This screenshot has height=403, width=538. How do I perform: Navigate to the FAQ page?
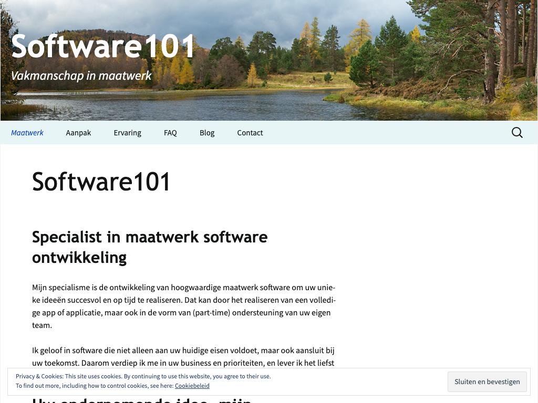[x=170, y=133]
